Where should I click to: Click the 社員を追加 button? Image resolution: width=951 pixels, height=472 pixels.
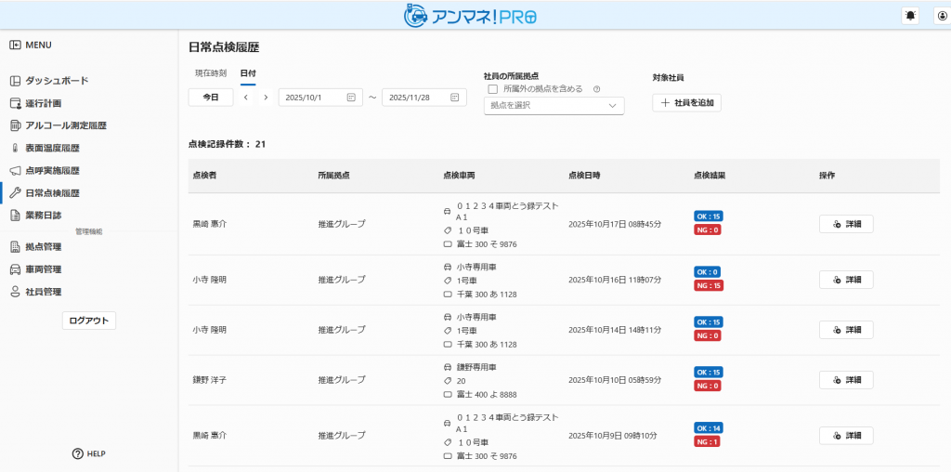(686, 103)
